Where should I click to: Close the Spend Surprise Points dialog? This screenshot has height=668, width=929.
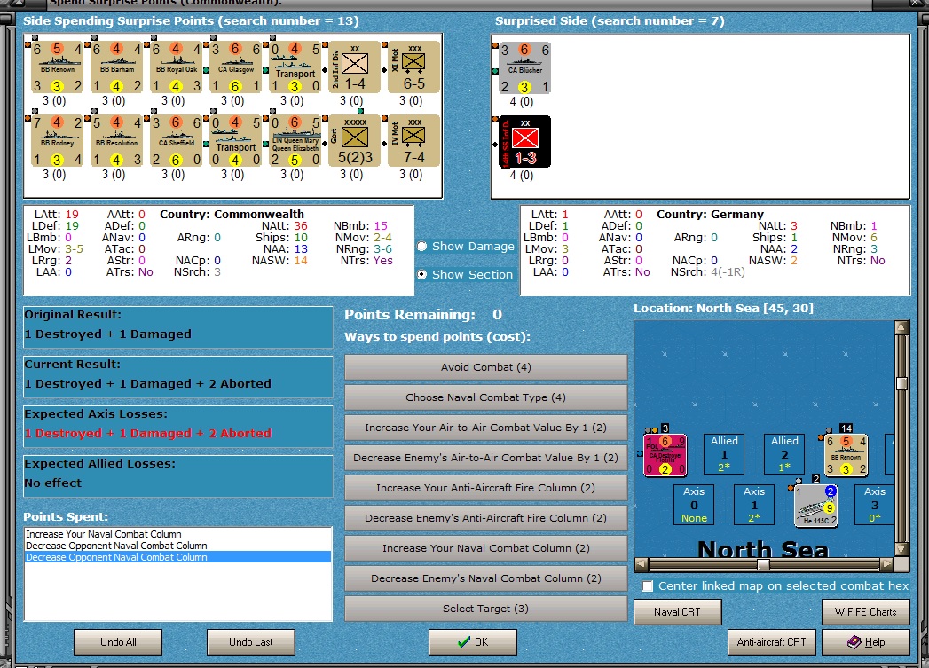point(915,3)
